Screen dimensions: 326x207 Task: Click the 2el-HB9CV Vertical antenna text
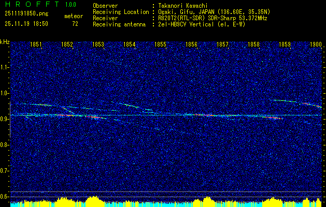202,24
